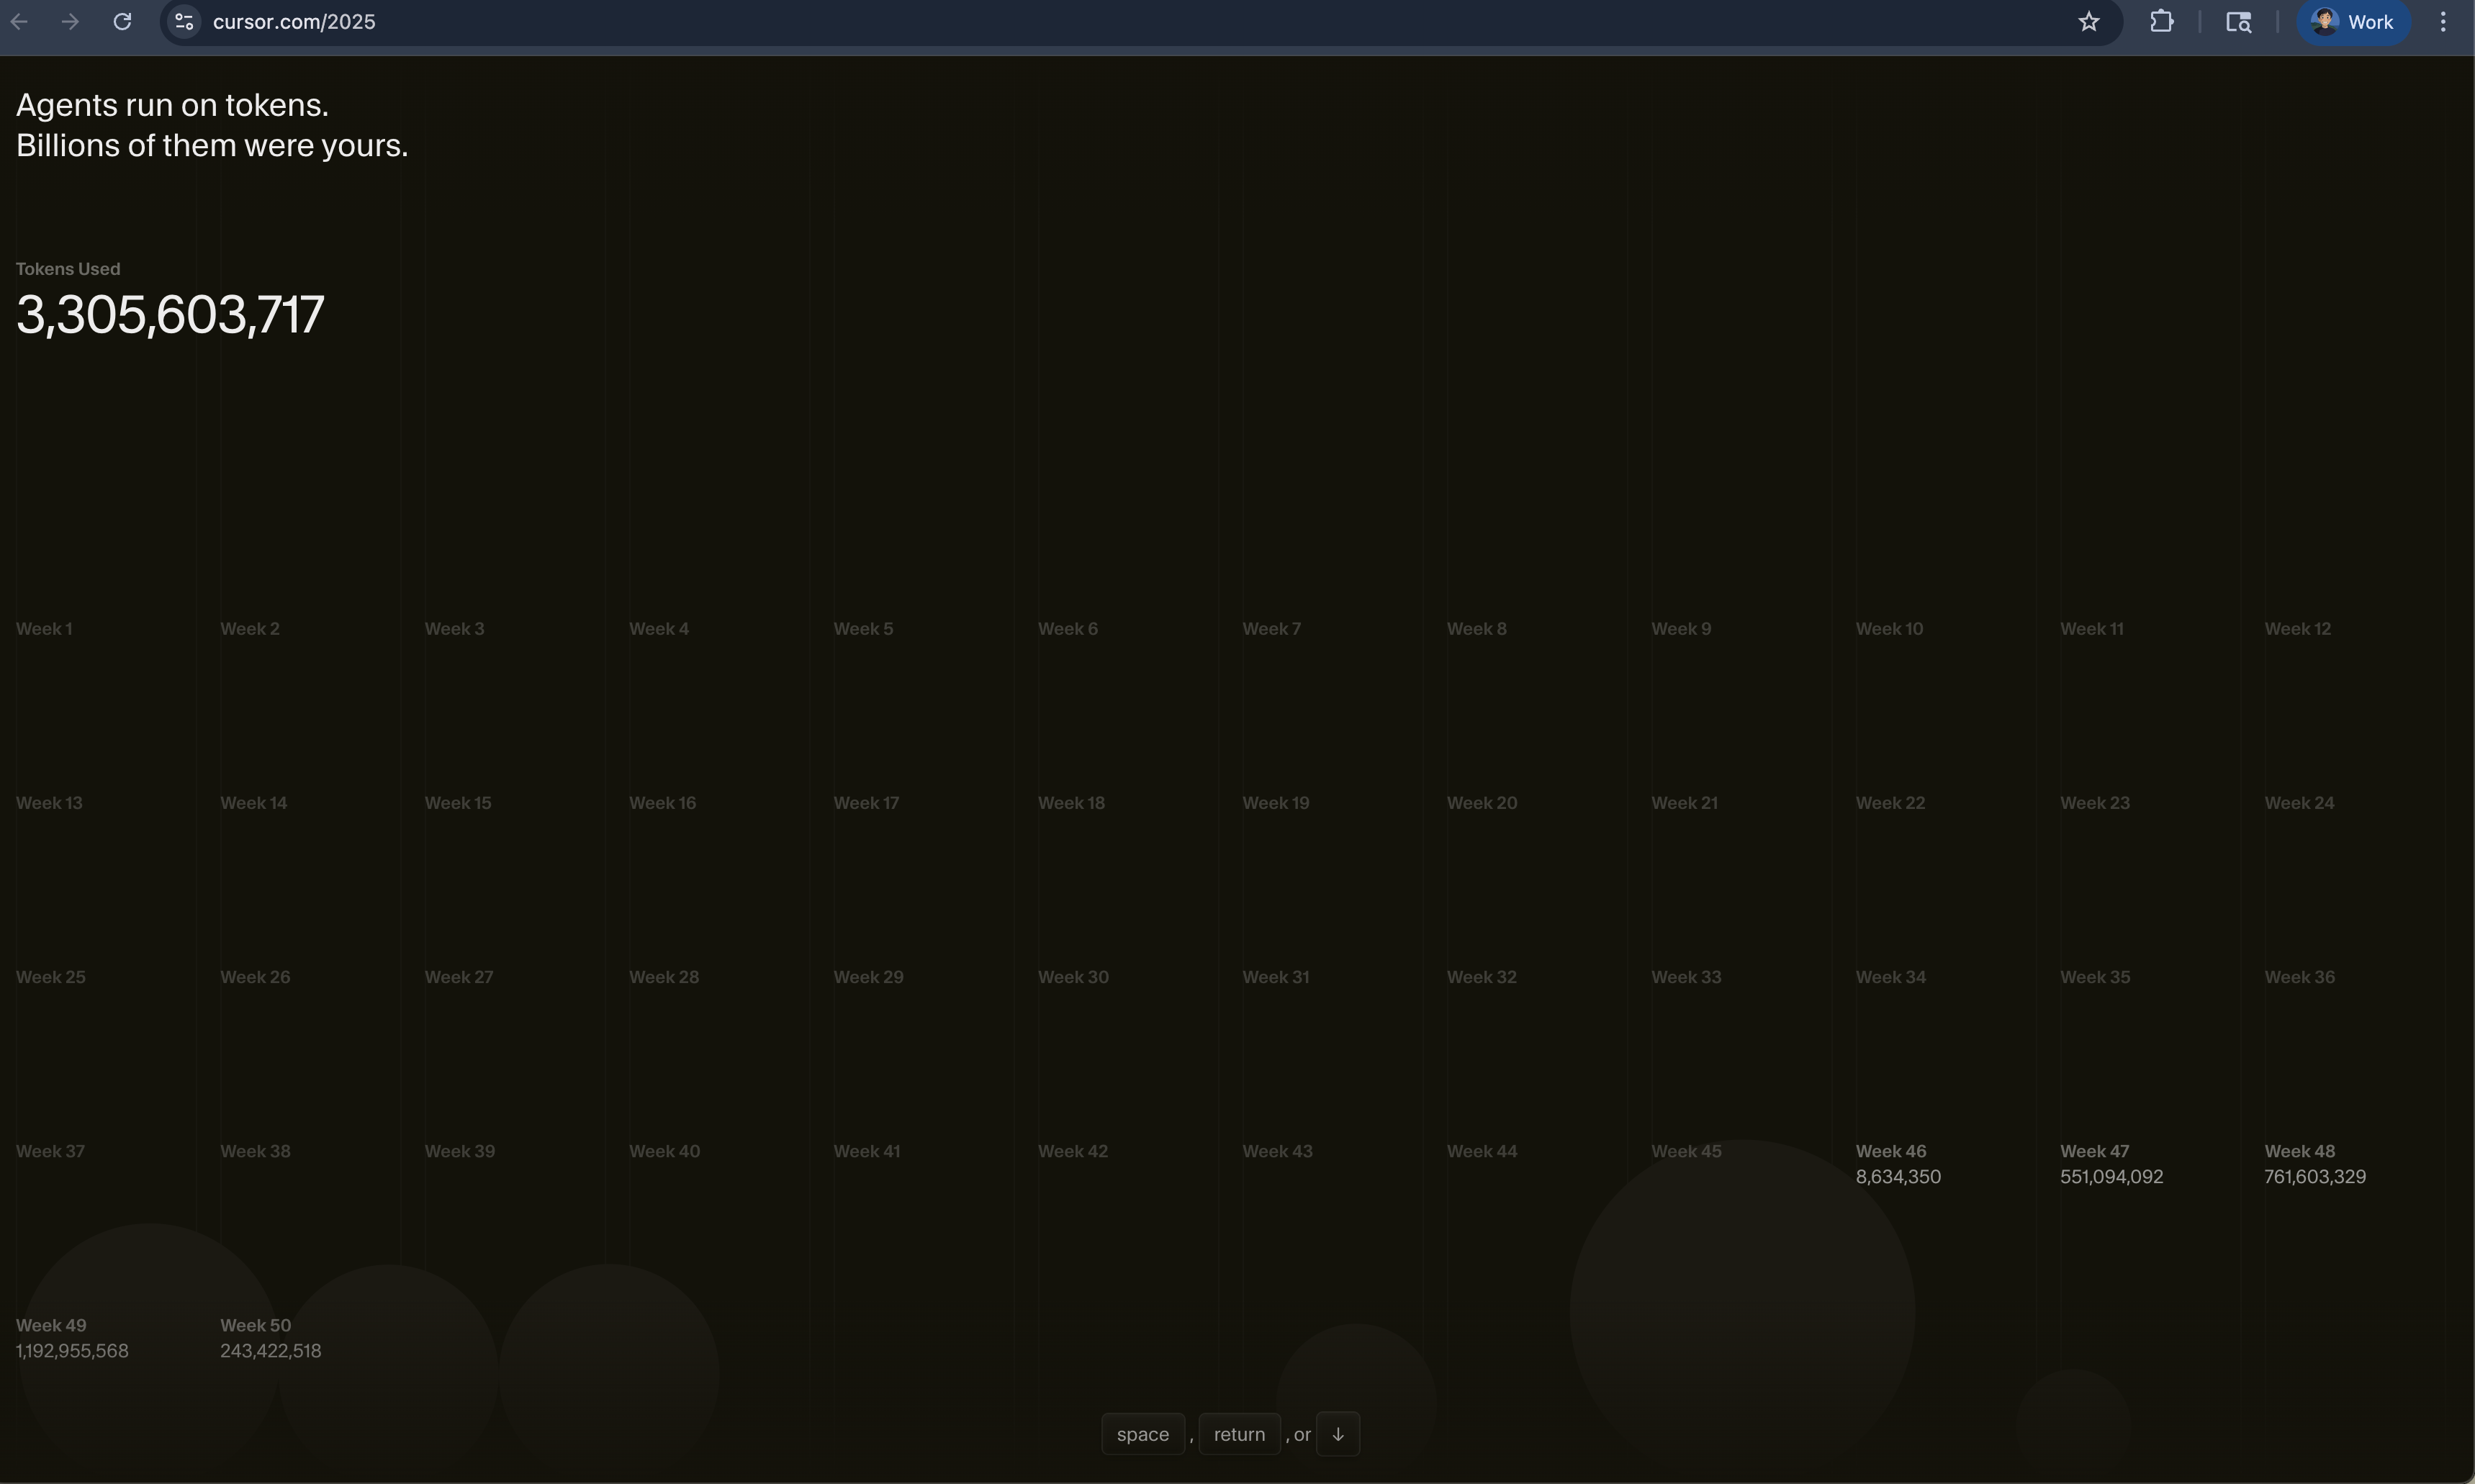This screenshot has height=1484, width=2475.
Task: Click the down arrow key button
Action: (x=1337, y=1434)
